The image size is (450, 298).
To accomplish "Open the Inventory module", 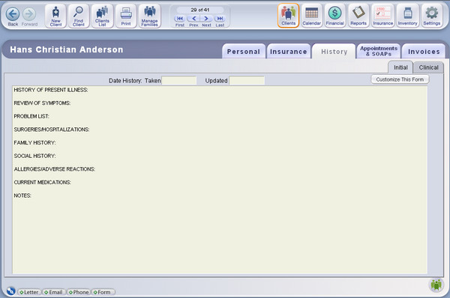I will [x=407, y=16].
